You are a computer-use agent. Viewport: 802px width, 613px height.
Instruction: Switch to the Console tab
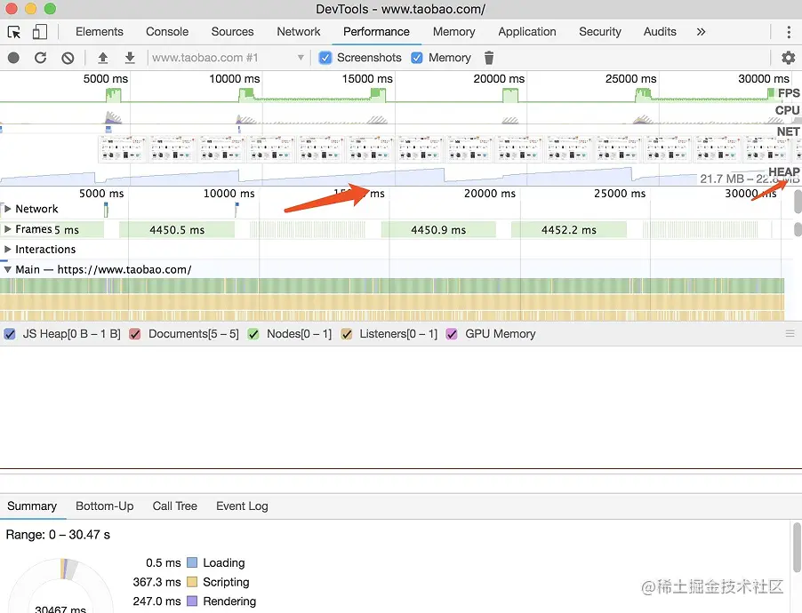click(x=167, y=32)
